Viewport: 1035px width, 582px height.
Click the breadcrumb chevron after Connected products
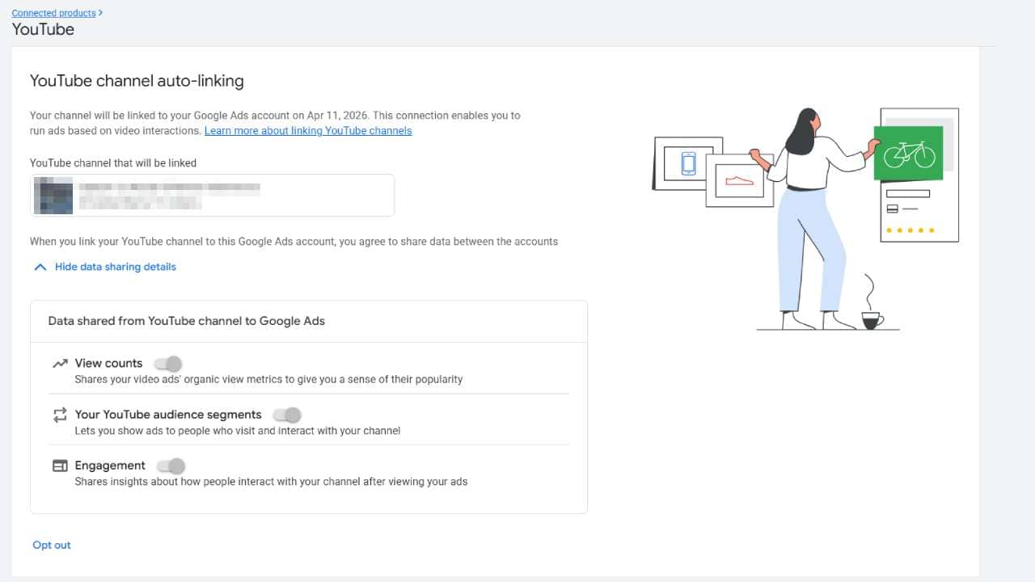pyautogui.click(x=100, y=13)
